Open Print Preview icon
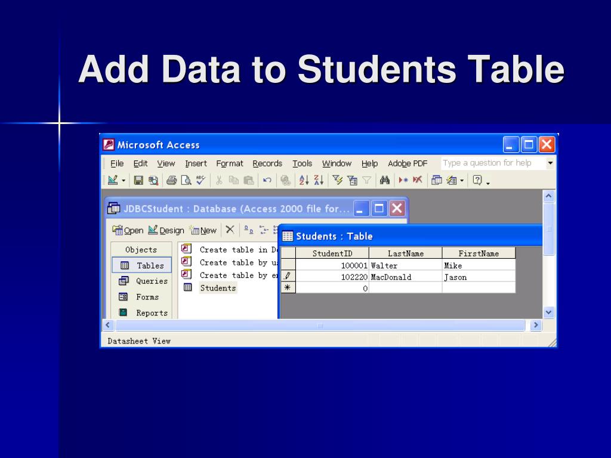 [x=186, y=180]
